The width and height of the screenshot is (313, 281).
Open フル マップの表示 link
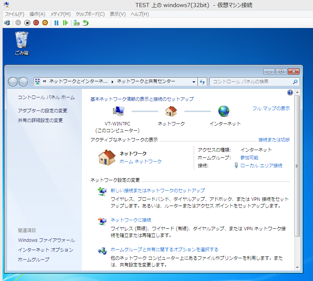point(271,109)
